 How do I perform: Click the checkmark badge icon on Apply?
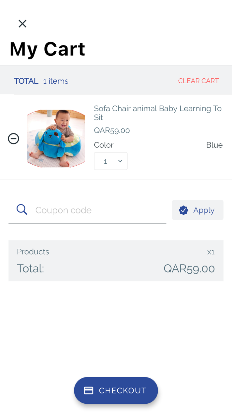[183, 210]
